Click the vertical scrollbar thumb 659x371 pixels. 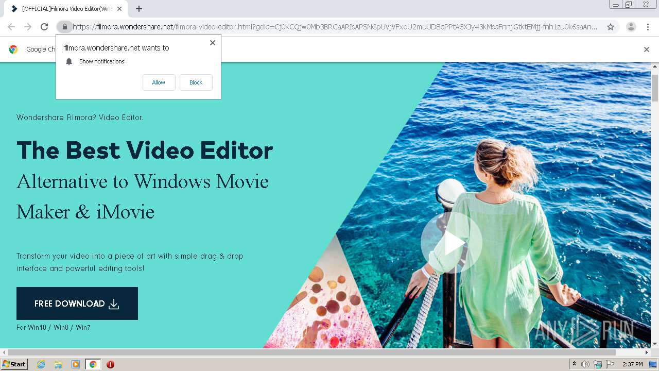point(655,88)
